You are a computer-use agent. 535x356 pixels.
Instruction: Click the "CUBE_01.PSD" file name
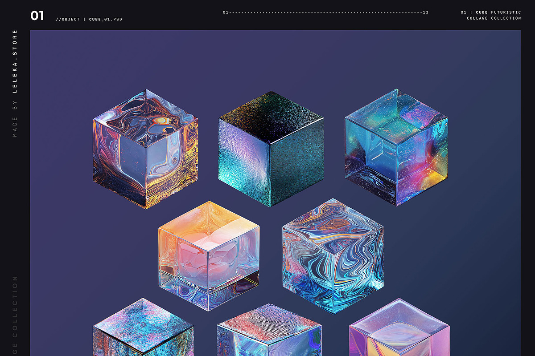(106, 20)
